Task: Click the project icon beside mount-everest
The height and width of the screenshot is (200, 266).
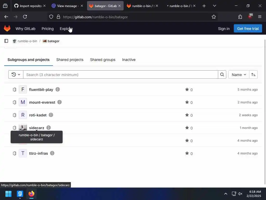Action: pos(15,102)
